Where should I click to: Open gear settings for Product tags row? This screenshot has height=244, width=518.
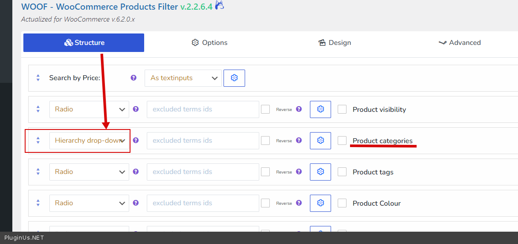coord(320,172)
